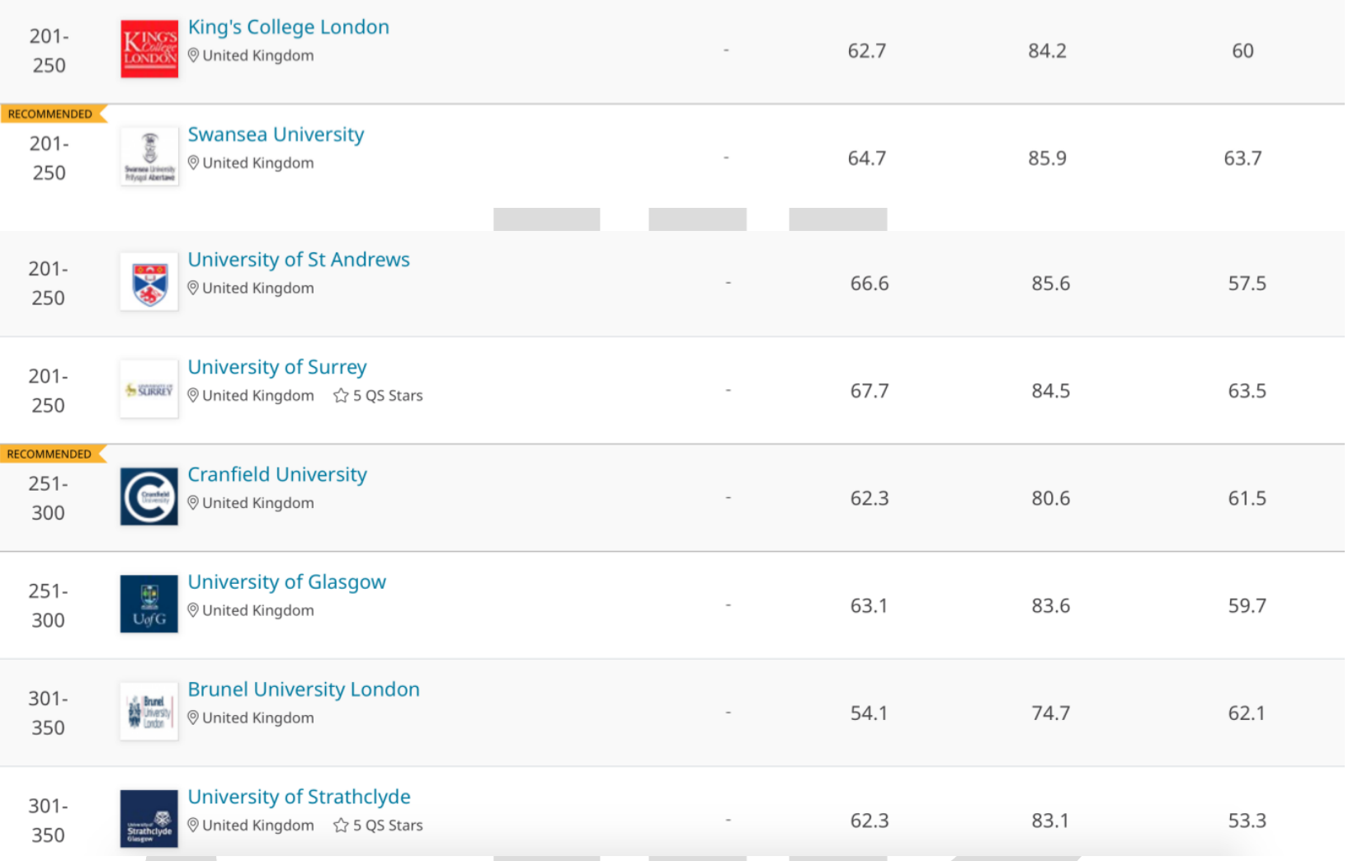
Task: Open the University of Glasgow link
Action: (286, 582)
